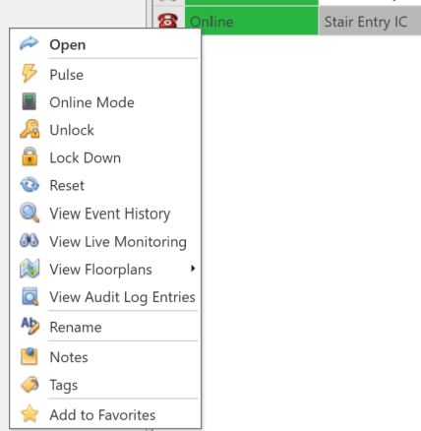Select the Stair Entry IC cell
Screen dimensions: 421x431
(370, 22)
